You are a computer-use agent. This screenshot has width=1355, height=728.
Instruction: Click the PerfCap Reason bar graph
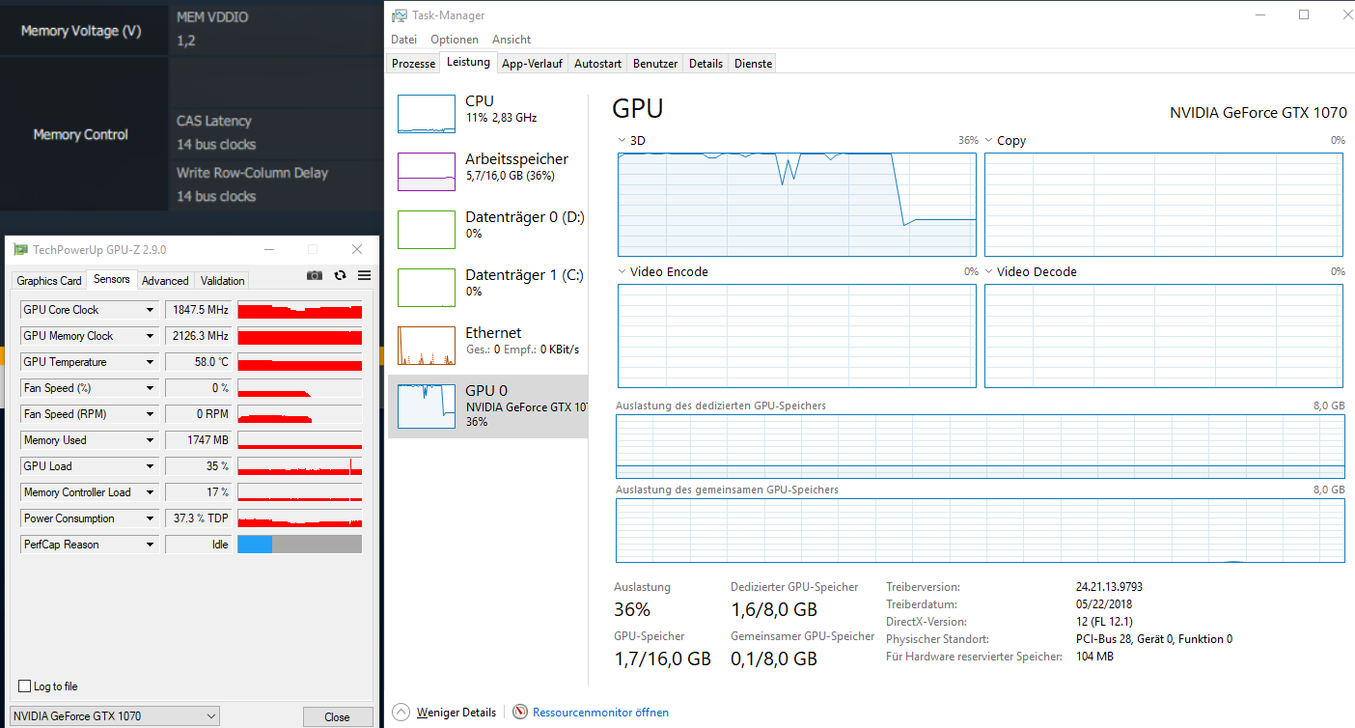(x=300, y=545)
